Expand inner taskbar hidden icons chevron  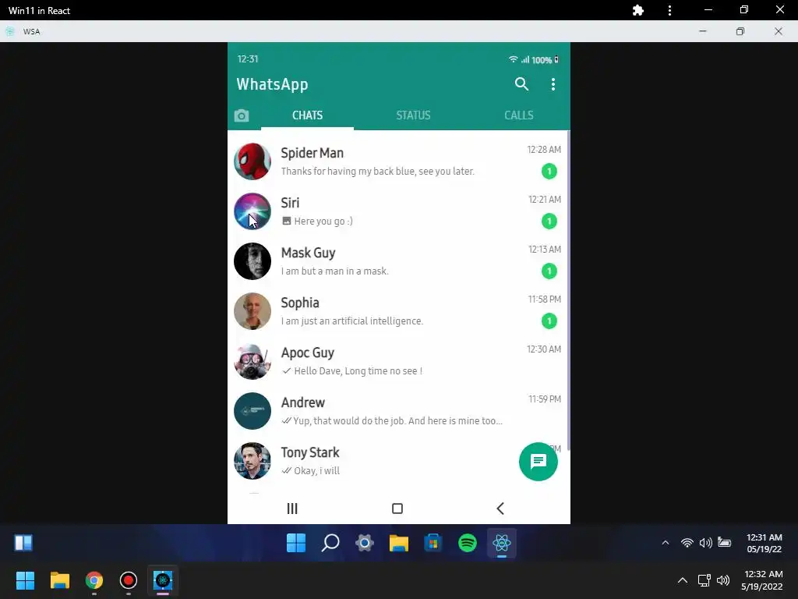point(666,543)
